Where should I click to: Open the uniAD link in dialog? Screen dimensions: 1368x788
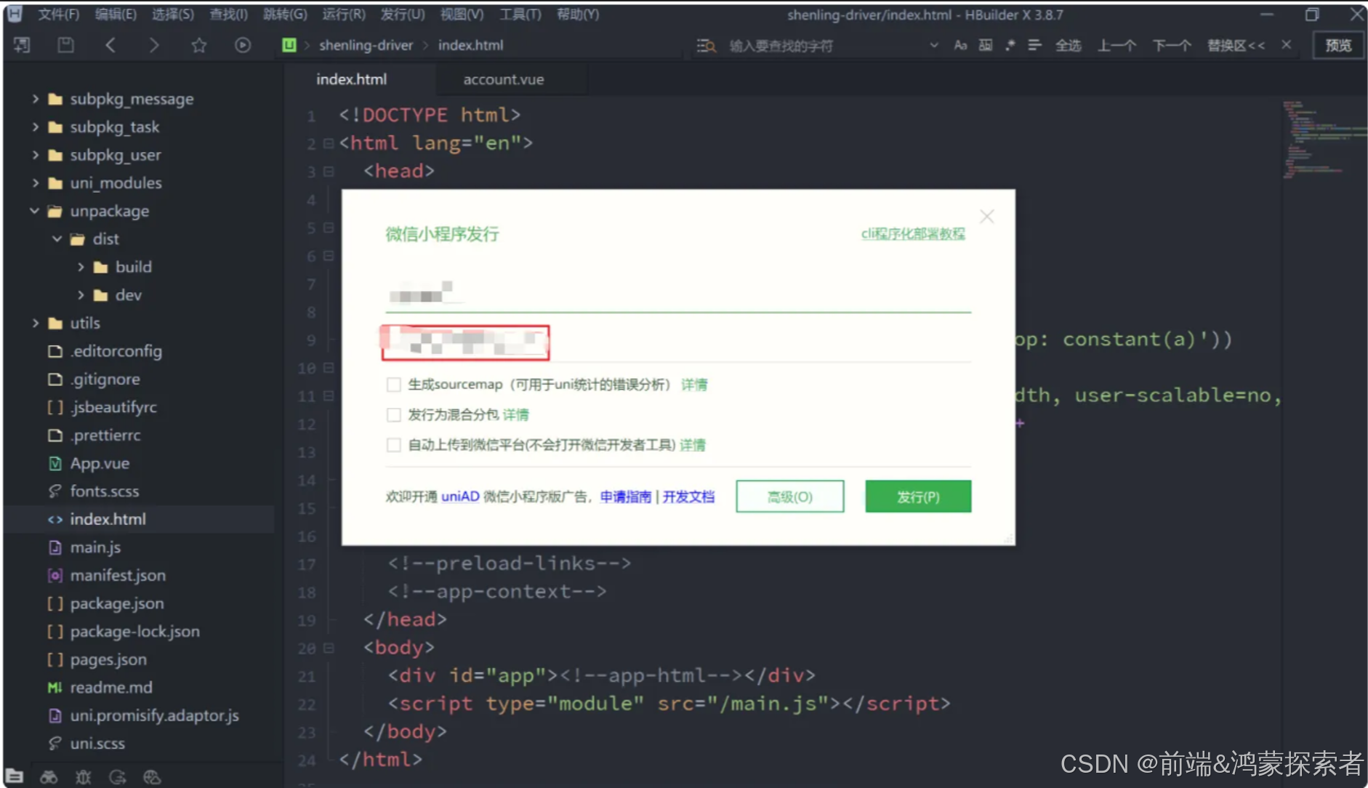pos(460,496)
